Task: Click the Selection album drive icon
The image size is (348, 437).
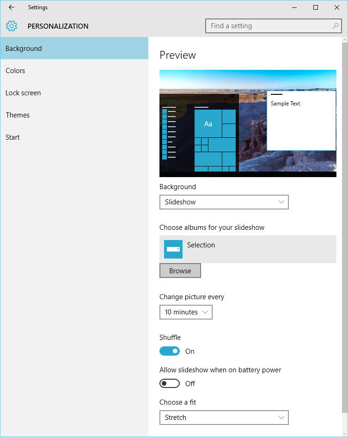Action: (x=173, y=249)
